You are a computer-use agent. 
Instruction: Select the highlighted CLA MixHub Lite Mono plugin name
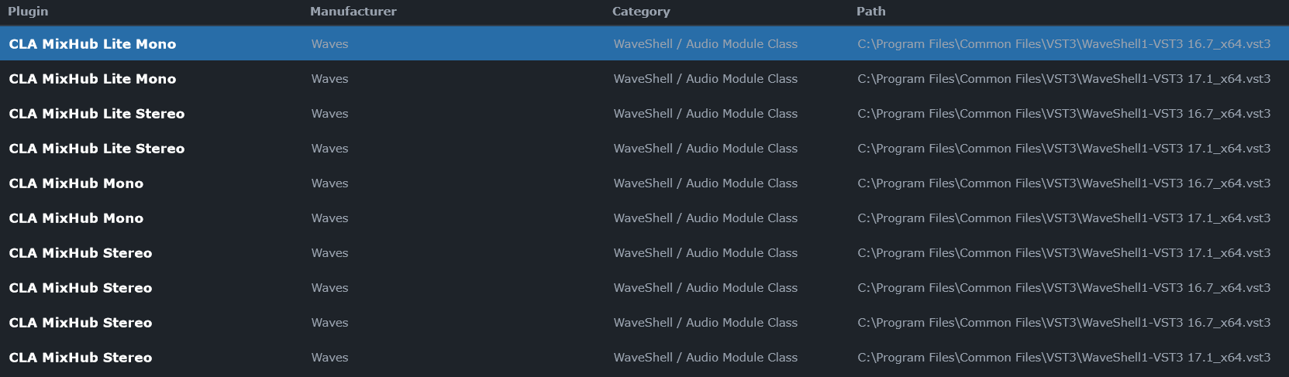point(92,44)
